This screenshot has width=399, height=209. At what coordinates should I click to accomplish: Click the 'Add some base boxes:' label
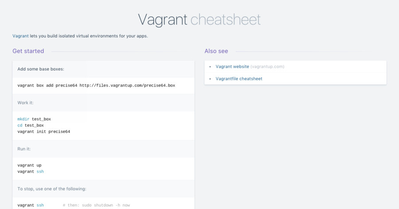(x=41, y=69)
